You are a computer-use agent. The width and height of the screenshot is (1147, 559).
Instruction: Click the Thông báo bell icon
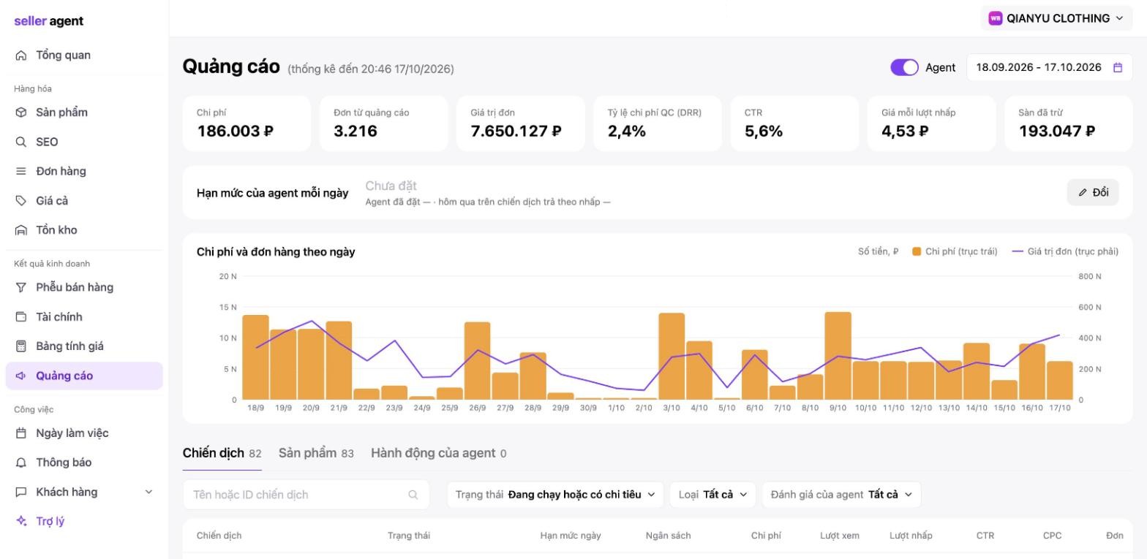tap(21, 463)
